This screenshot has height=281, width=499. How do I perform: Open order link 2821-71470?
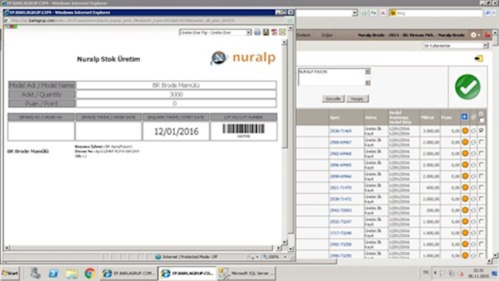341,188
